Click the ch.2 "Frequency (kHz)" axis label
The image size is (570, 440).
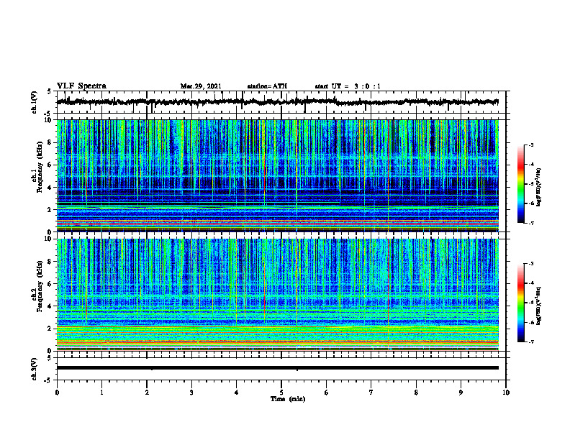40,286
